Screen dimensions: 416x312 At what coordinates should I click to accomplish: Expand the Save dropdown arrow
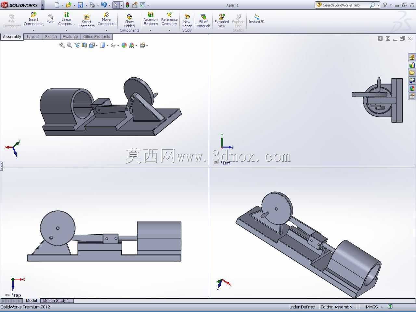(x=86, y=5)
